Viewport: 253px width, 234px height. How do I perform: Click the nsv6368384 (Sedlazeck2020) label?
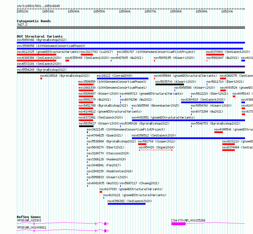pos(39,58)
